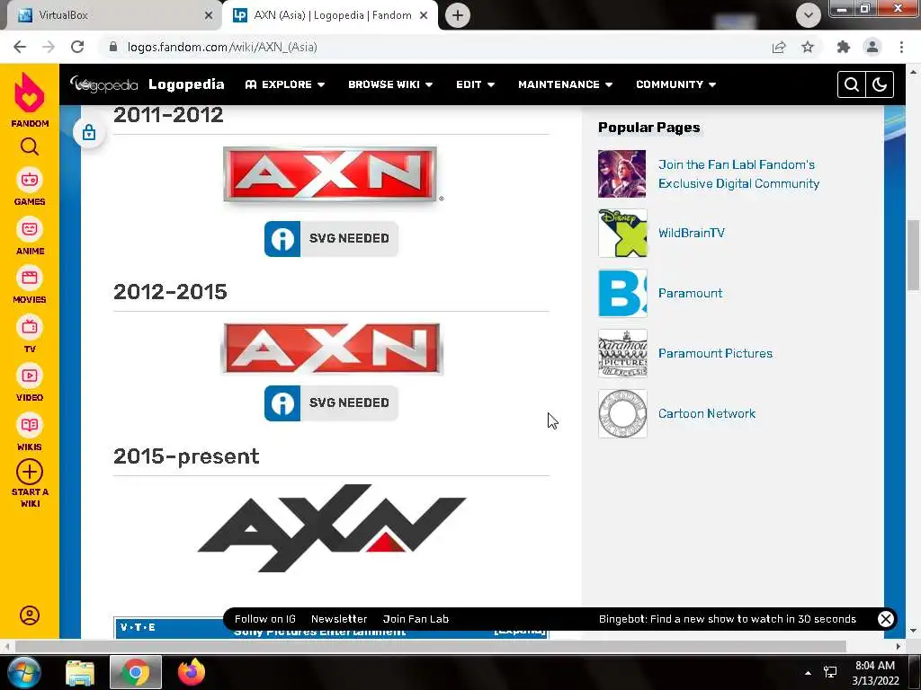Click the Start a Wiki plus icon
921x690 pixels.
(x=30, y=472)
